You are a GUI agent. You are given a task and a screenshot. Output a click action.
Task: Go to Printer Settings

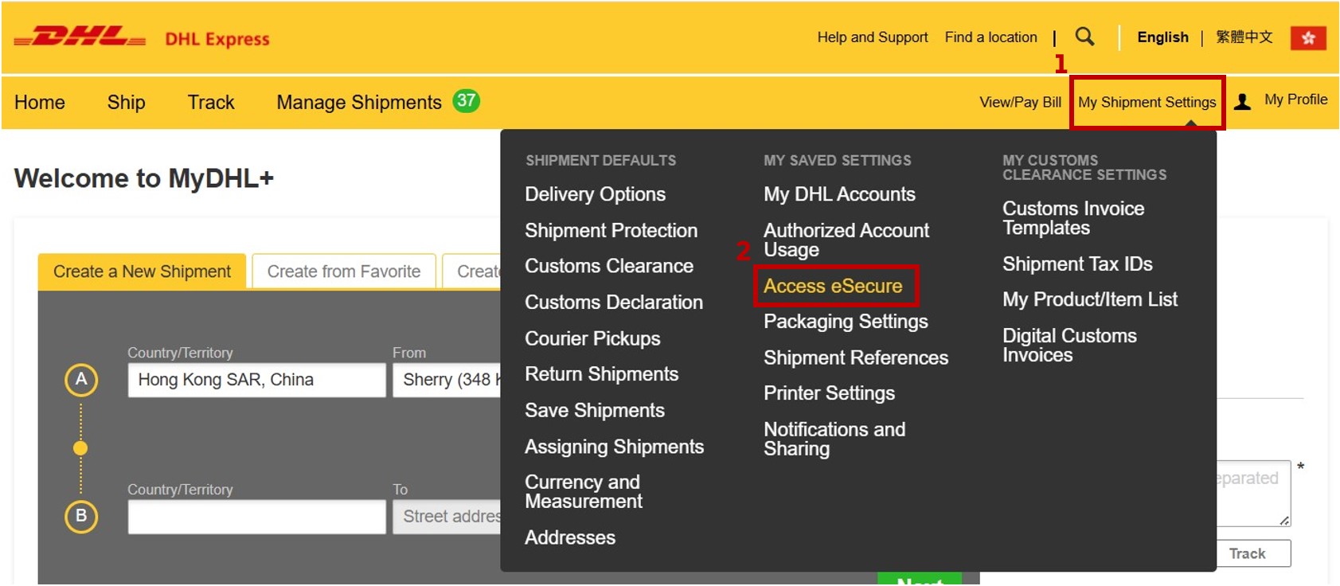pyautogui.click(x=829, y=393)
